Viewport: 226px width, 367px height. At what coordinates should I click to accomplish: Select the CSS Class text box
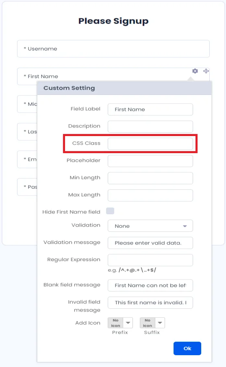click(150, 144)
